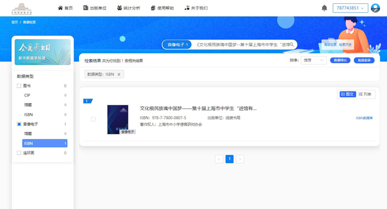
Task: Open the 首页 home menu item
Action: (x=65, y=8)
